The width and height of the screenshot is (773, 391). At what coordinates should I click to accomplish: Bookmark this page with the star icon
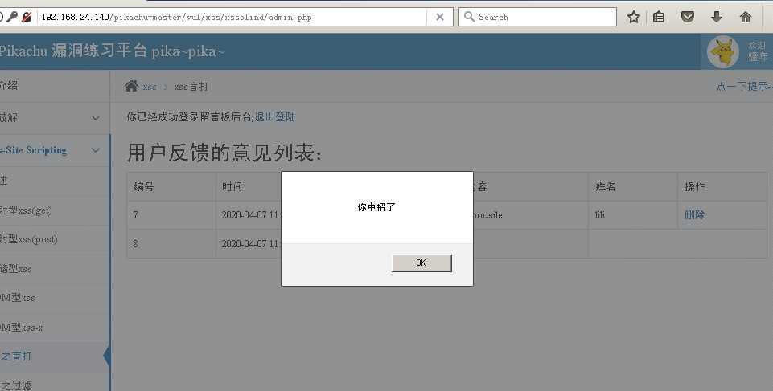tap(634, 17)
